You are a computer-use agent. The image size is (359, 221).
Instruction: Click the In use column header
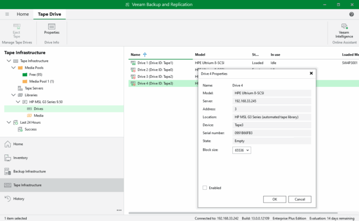[x=275, y=55]
